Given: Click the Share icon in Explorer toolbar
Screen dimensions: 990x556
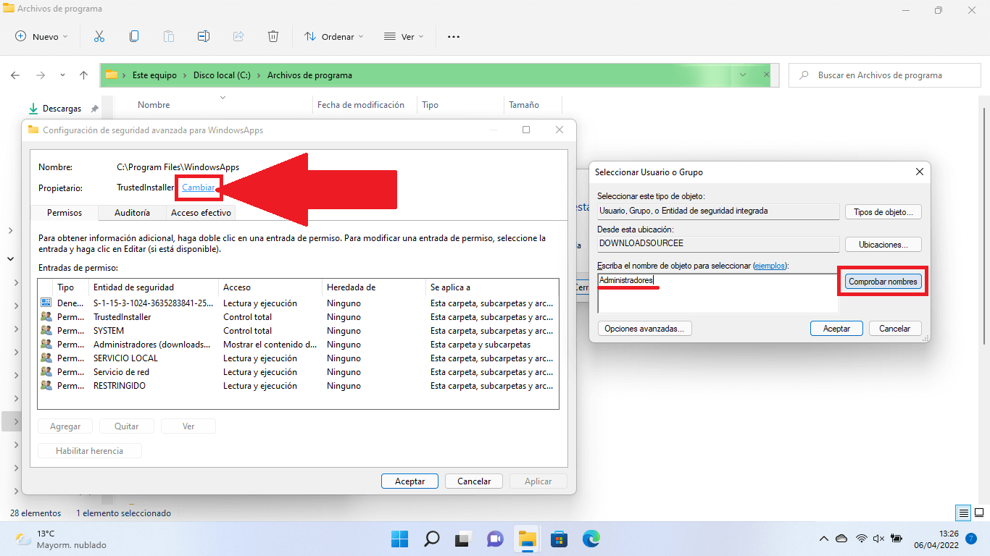Looking at the screenshot, I should (238, 36).
